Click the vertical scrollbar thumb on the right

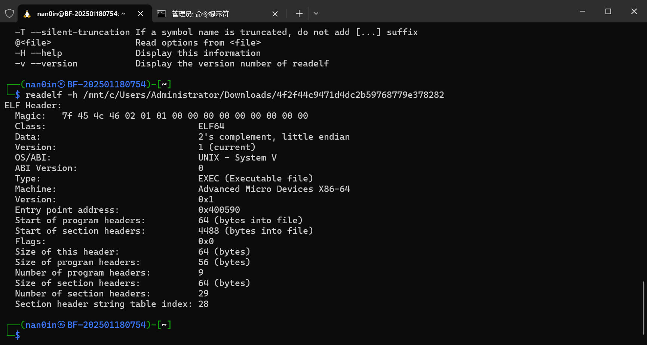pyautogui.click(x=644, y=308)
